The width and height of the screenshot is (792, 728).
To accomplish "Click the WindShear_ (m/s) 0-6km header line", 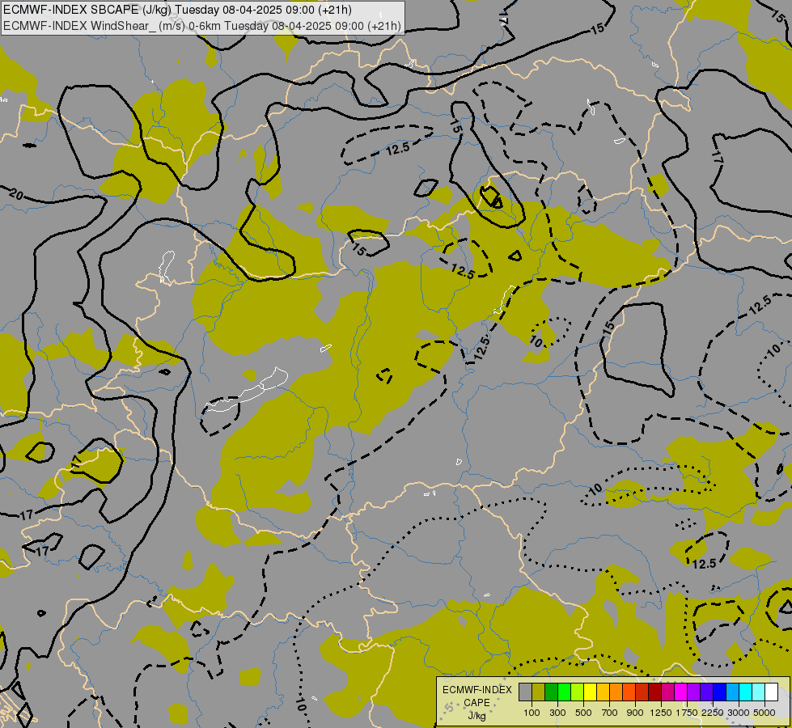I will [x=202, y=26].
